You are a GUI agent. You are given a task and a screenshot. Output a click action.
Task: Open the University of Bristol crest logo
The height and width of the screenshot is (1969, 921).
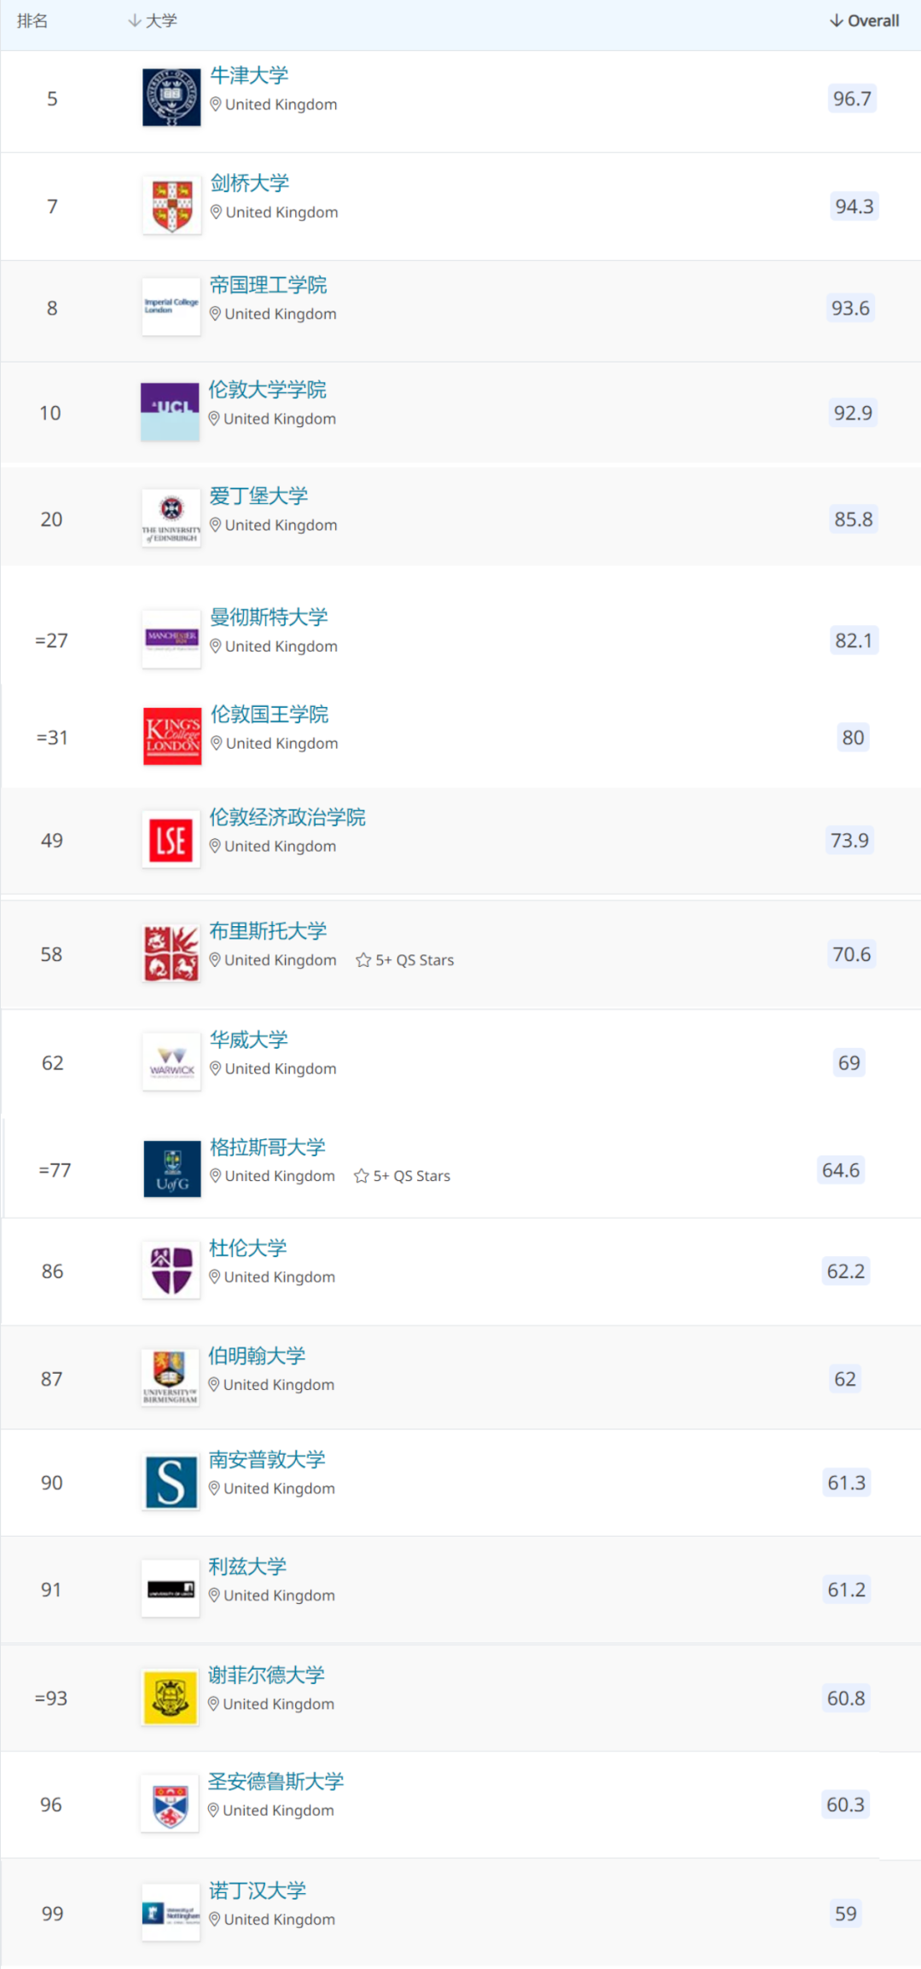click(171, 953)
